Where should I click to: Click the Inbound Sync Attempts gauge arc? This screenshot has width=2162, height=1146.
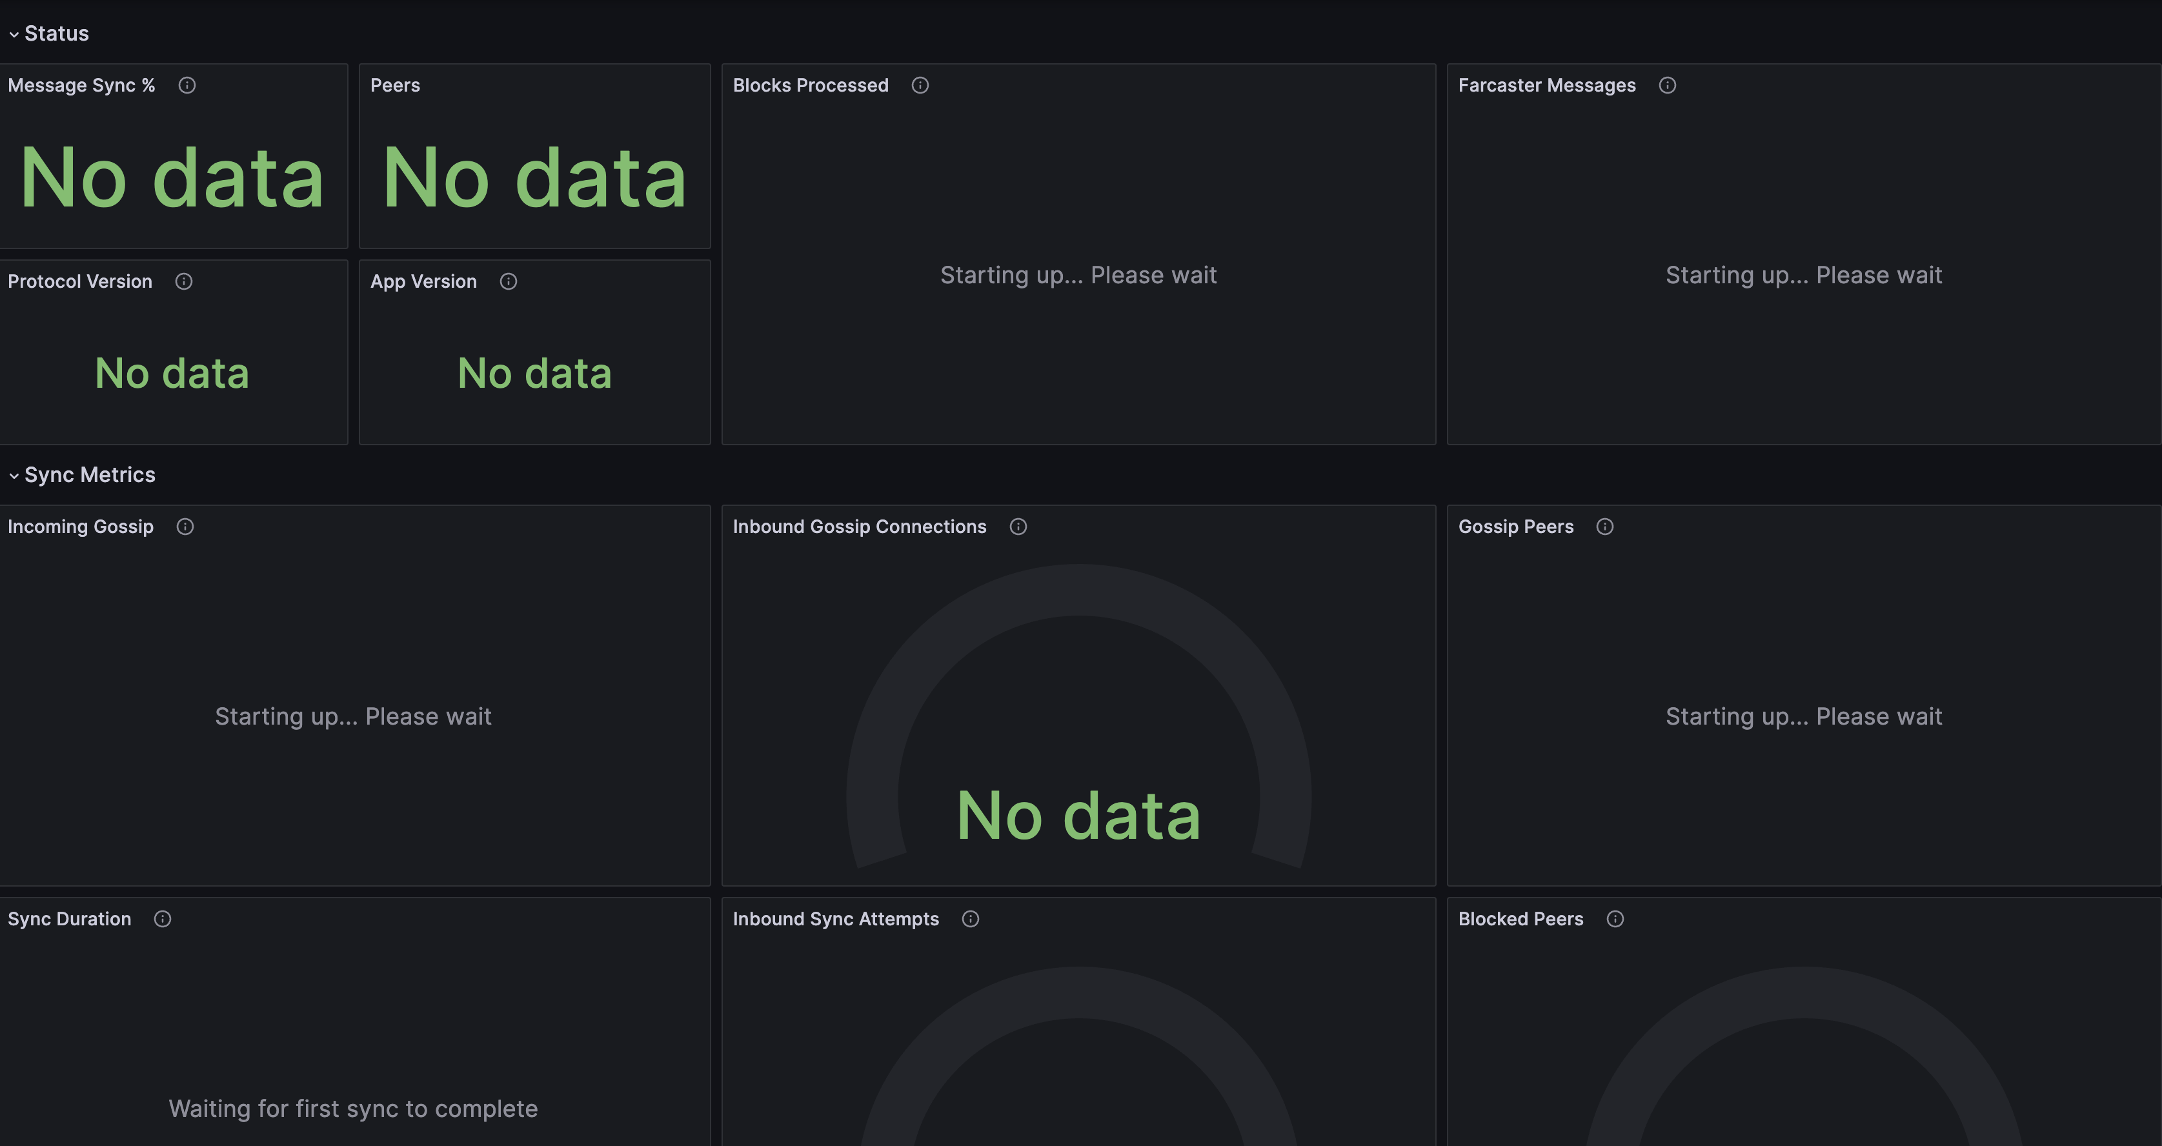tap(1078, 992)
